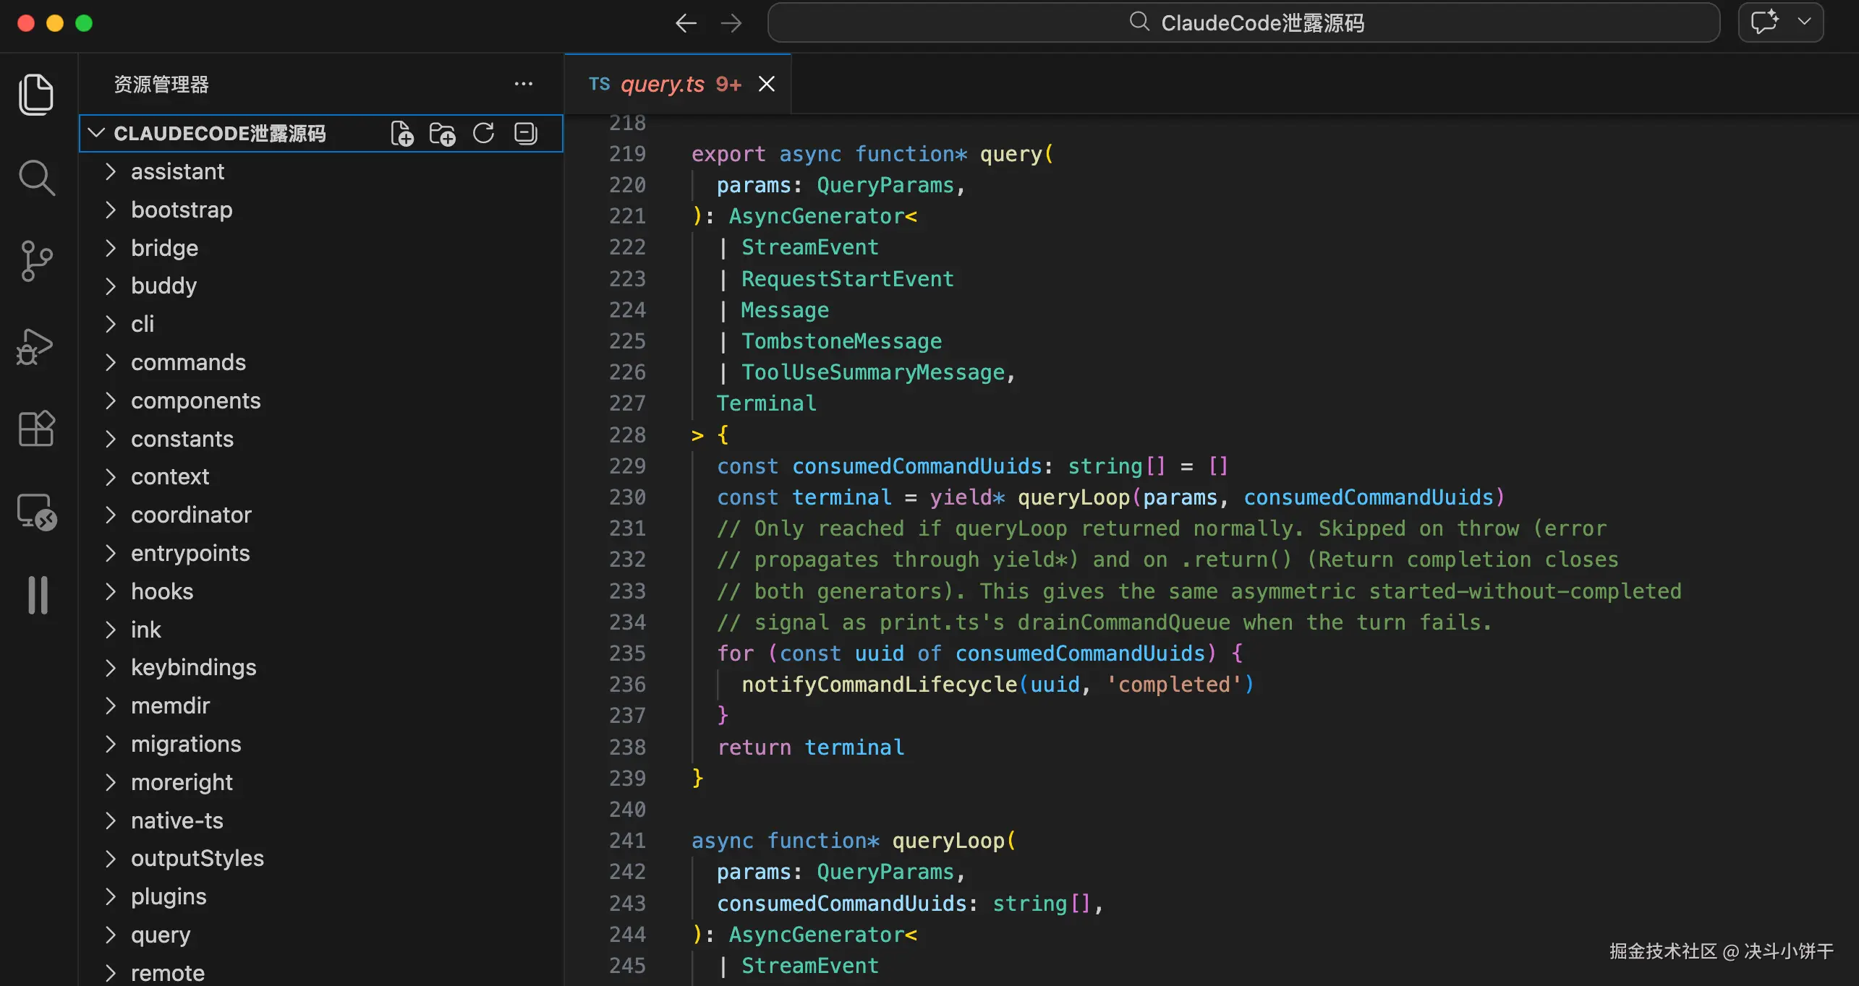The image size is (1859, 986).
Task: Switch to the query.ts editor tab
Action: [663, 85]
